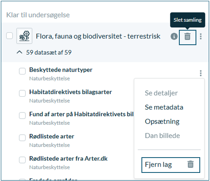Check the Beskyttede naturtyper checkbox
This screenshot has height=181, width=210.
point(22,71)
